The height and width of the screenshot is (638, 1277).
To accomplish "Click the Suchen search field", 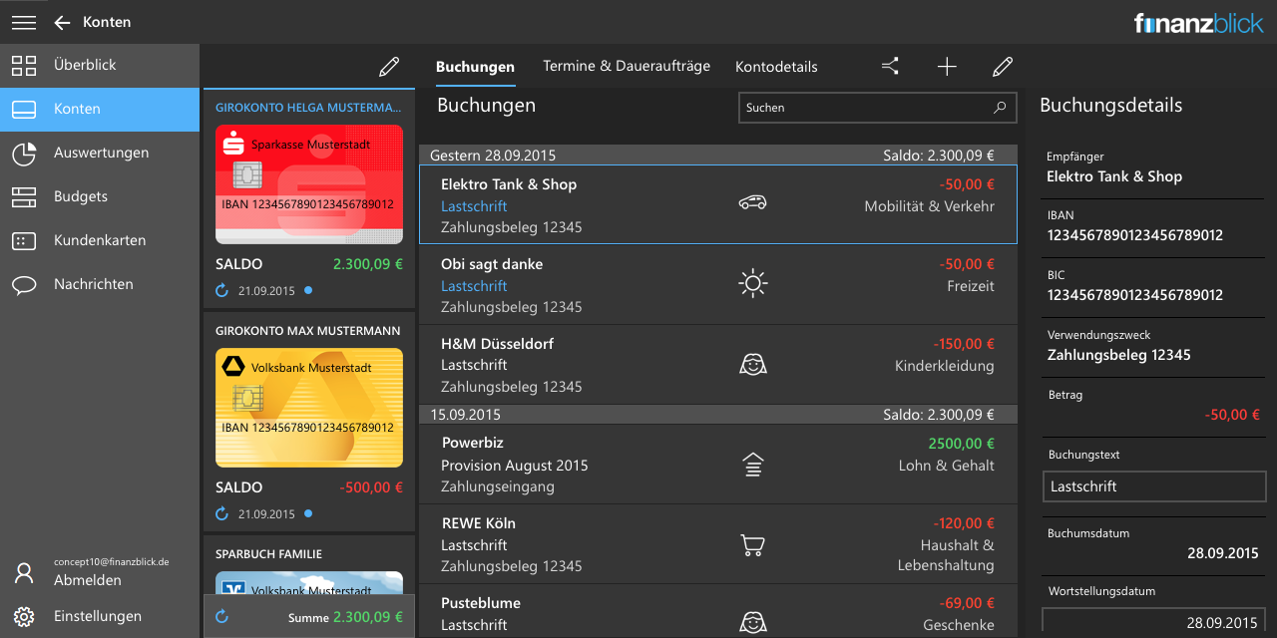I will 877,108.
